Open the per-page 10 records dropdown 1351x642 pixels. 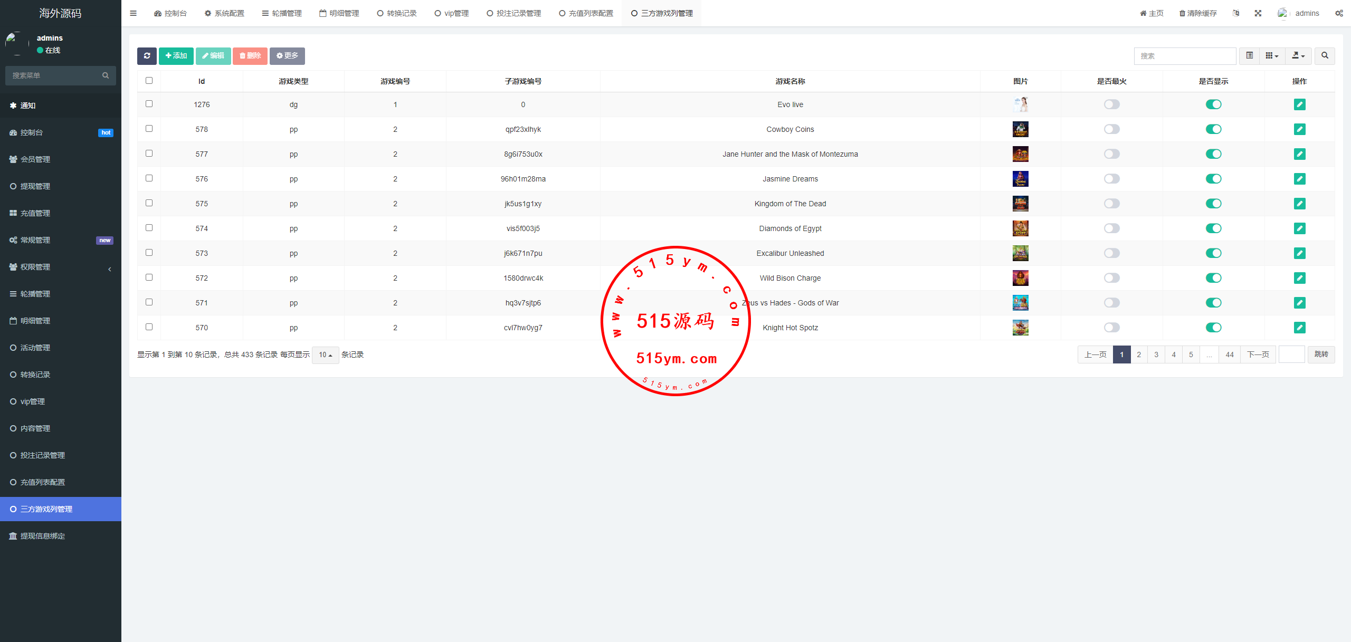[325, 355]
